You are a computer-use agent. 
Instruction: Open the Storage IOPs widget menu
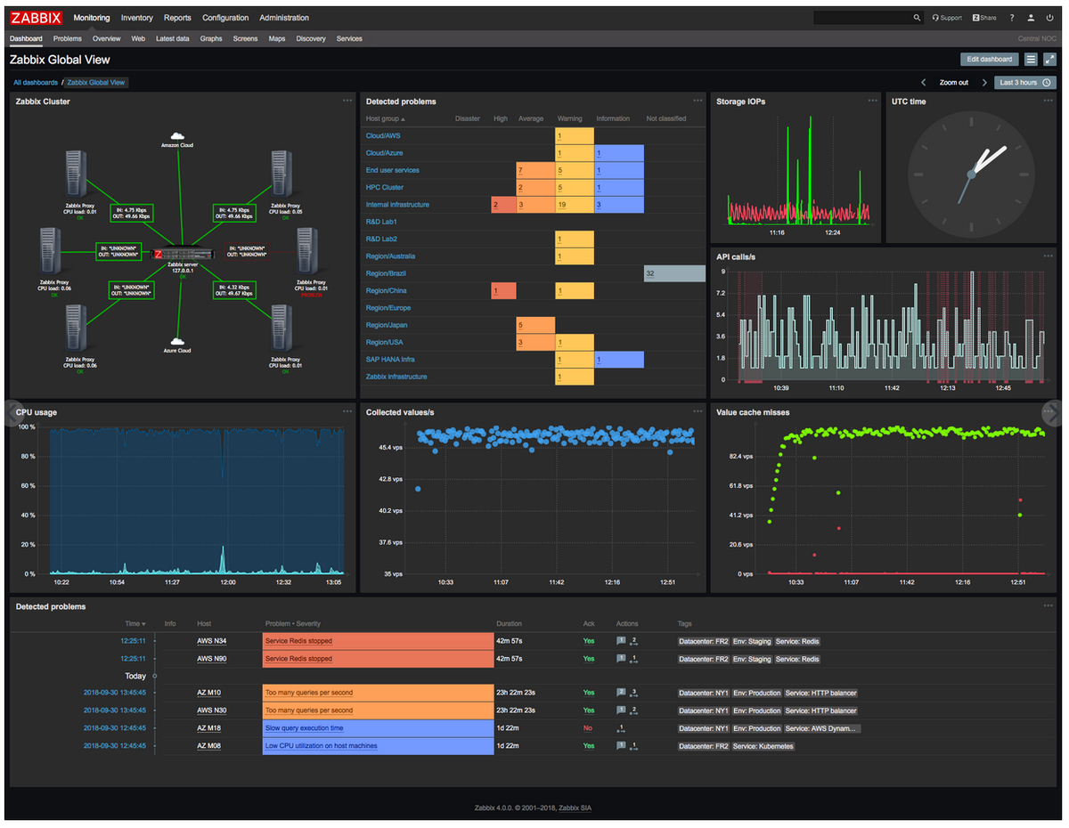click(872, 101)
